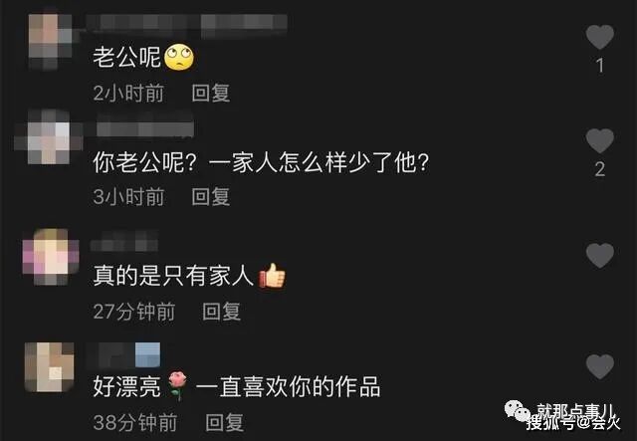This screenshot has height=441, width=637.
Task: Open the avatar beside "你老公呢？" comment
Action: tap(49, 136)
